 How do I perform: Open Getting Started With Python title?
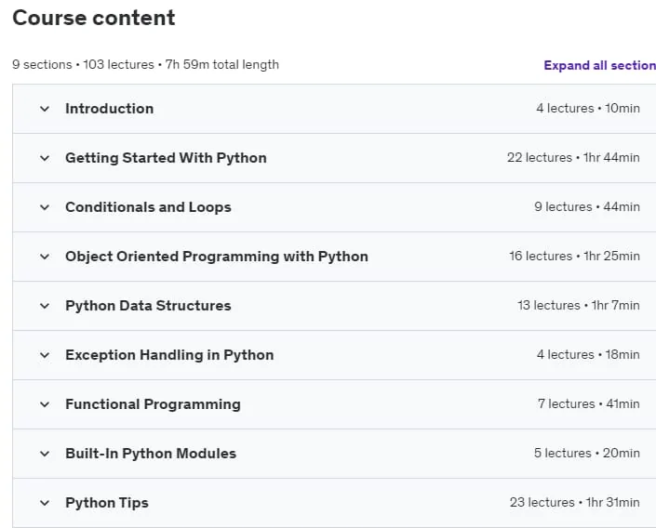(166, 158)
